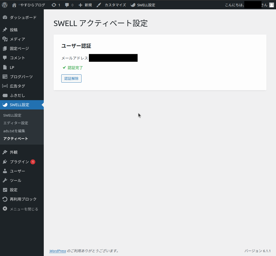Open the WordPress logo menu
This screenshot has width=276, height=256.
pyautogui.click(x=5, y=5)
